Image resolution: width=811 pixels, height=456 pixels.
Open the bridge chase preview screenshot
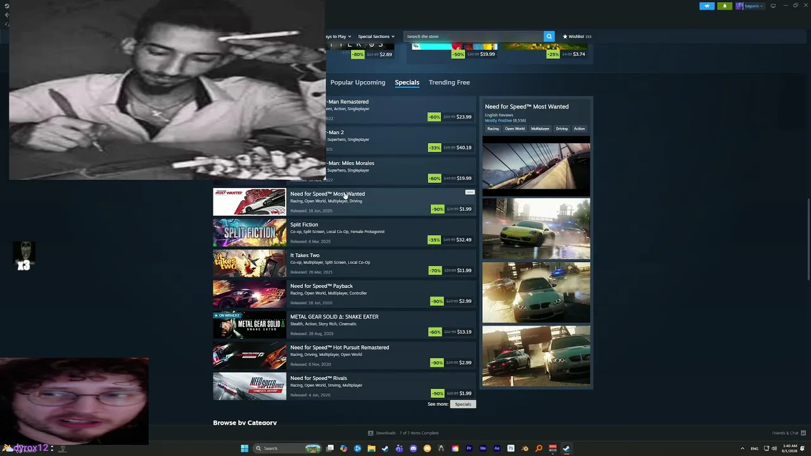tap(536, 166)
